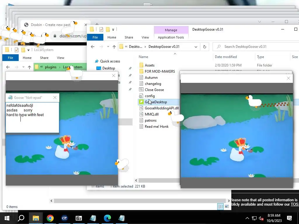
Task: Close the Doxbin browser tab
Action: (86, 25)
